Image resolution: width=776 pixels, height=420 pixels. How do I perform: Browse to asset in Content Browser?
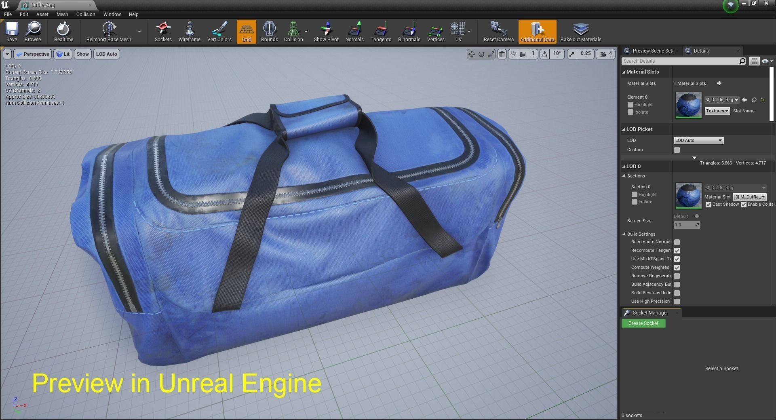point(33,32)
